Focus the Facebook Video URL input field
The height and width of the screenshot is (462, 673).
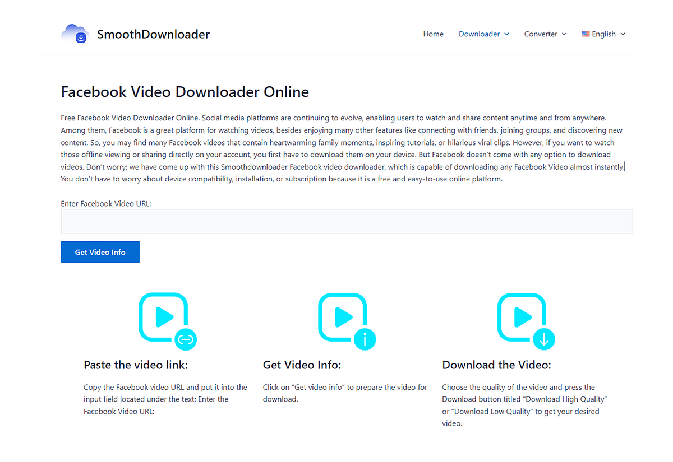(347, 221)
